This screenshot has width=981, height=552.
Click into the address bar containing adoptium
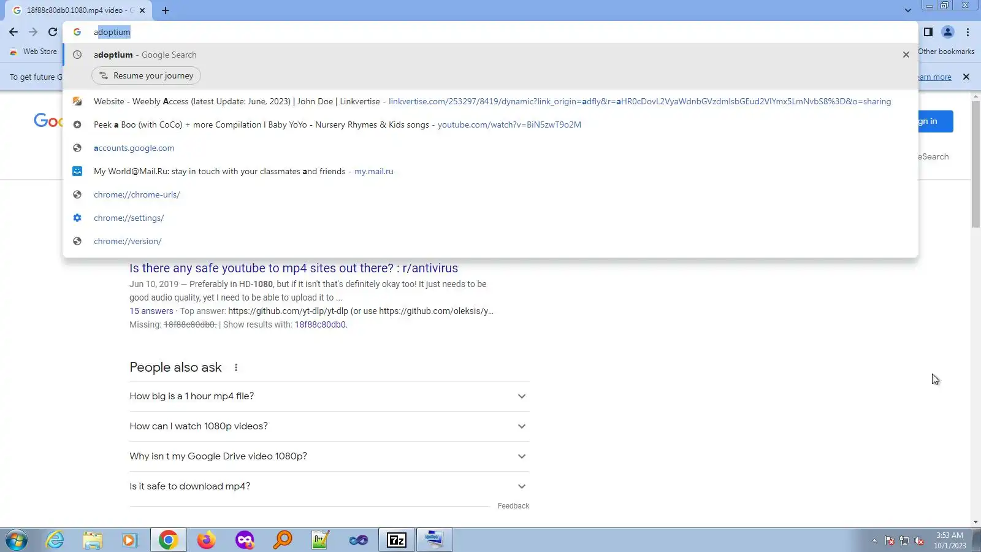[490, 32]
